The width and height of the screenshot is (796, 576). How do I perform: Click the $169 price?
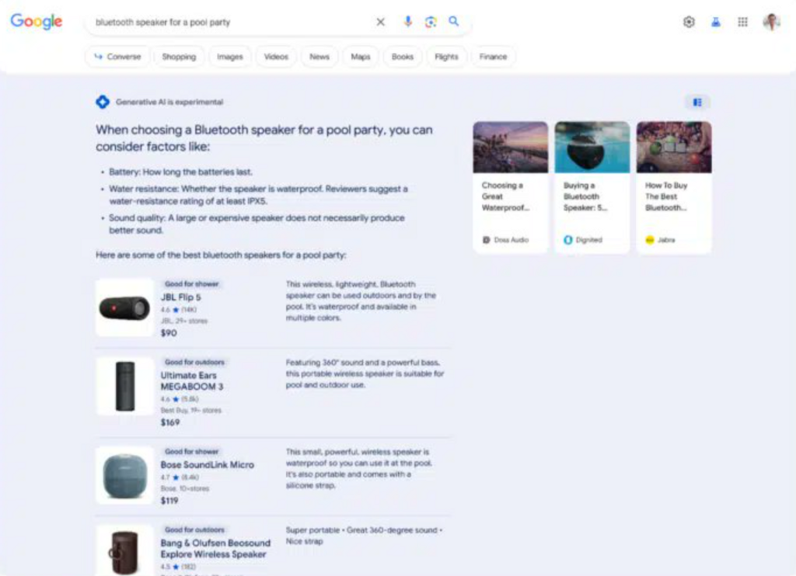[170, 422]
